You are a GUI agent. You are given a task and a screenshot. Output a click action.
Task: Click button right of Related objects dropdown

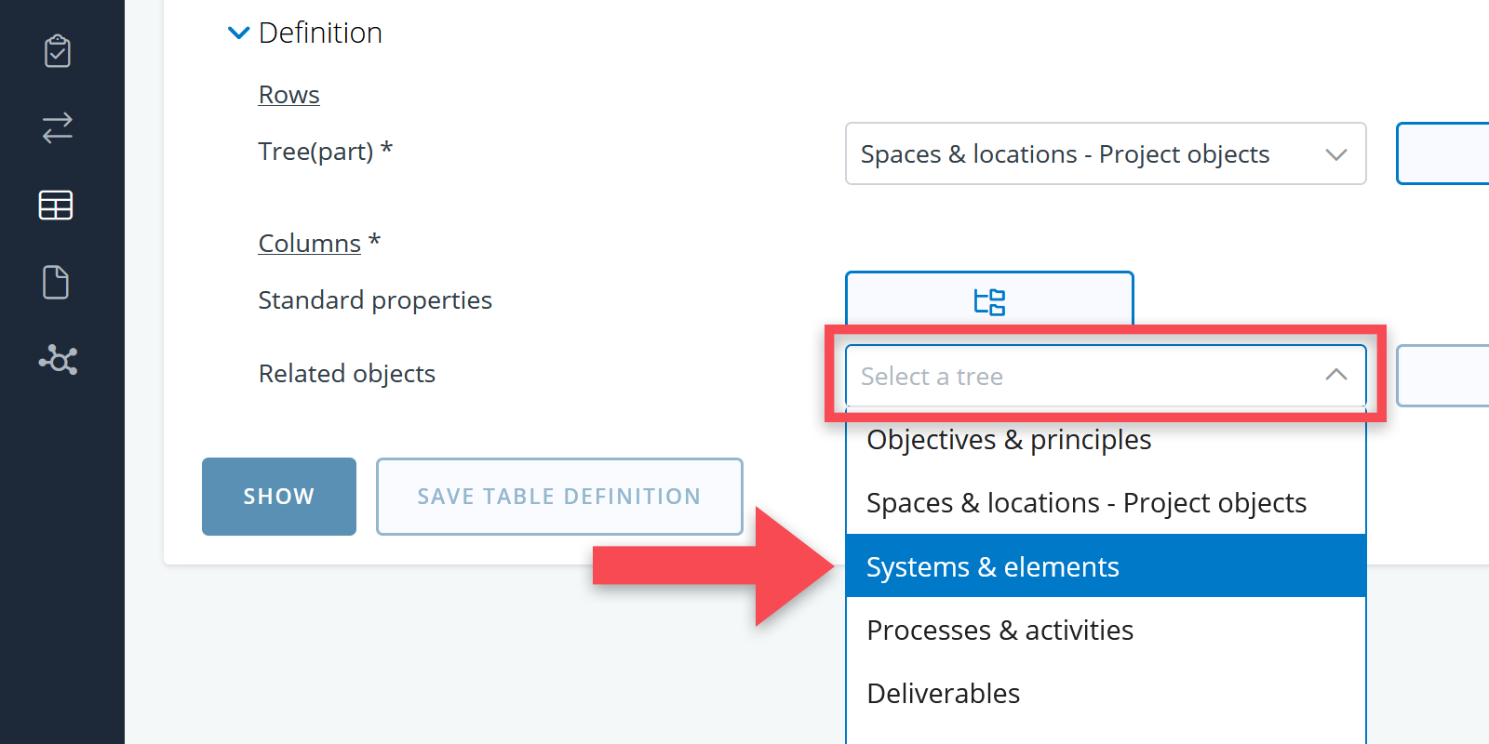(x=1442, y=376)
